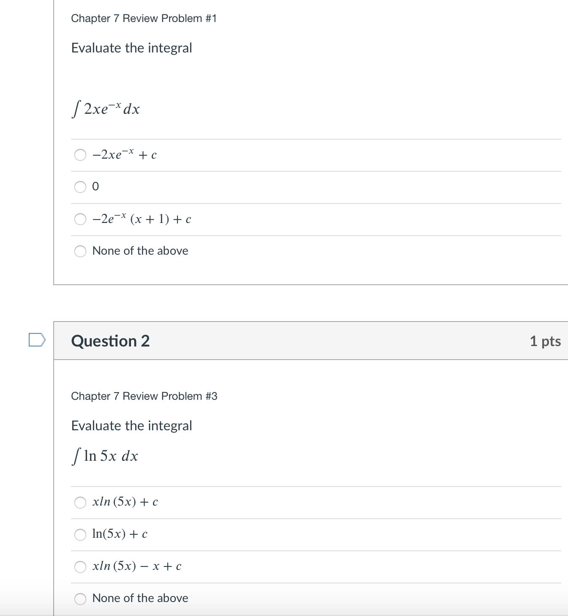Screen dimensions: 568x616
Task: Click Evaluate the integral text in Problem #3
Action: 131,426
